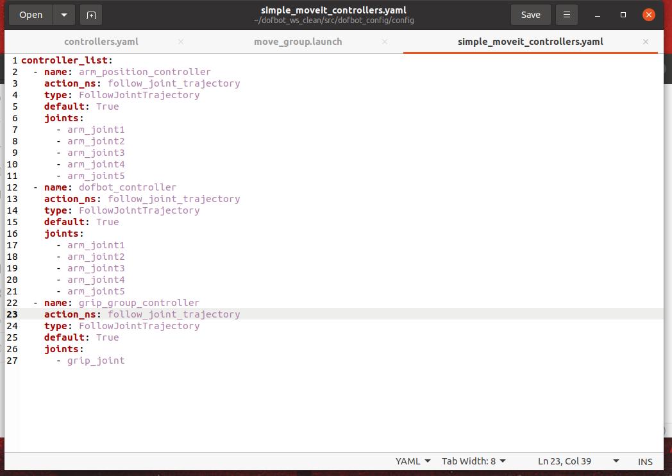Close the controllers.yaml tab

click(181, 42)
